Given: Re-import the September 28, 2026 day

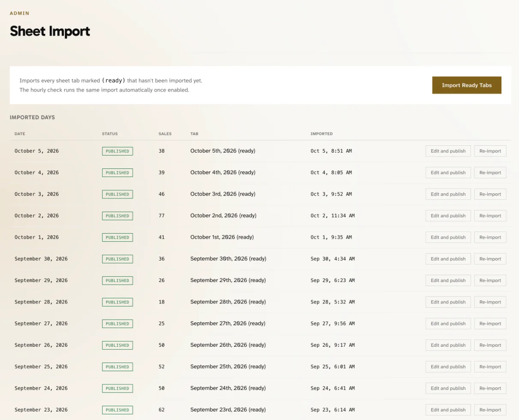Looking at the screenshot, I should pyautogui.click(x=490, y=302).
